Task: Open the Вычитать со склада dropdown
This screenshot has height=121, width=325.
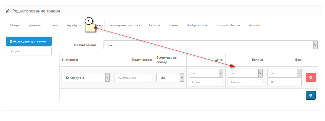Action: [170, 78]
